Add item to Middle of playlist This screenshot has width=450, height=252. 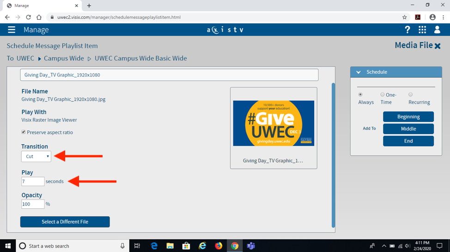(408, 129)
